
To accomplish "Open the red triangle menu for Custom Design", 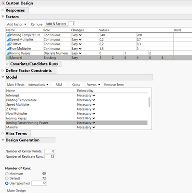I will [x=3, y=3].
